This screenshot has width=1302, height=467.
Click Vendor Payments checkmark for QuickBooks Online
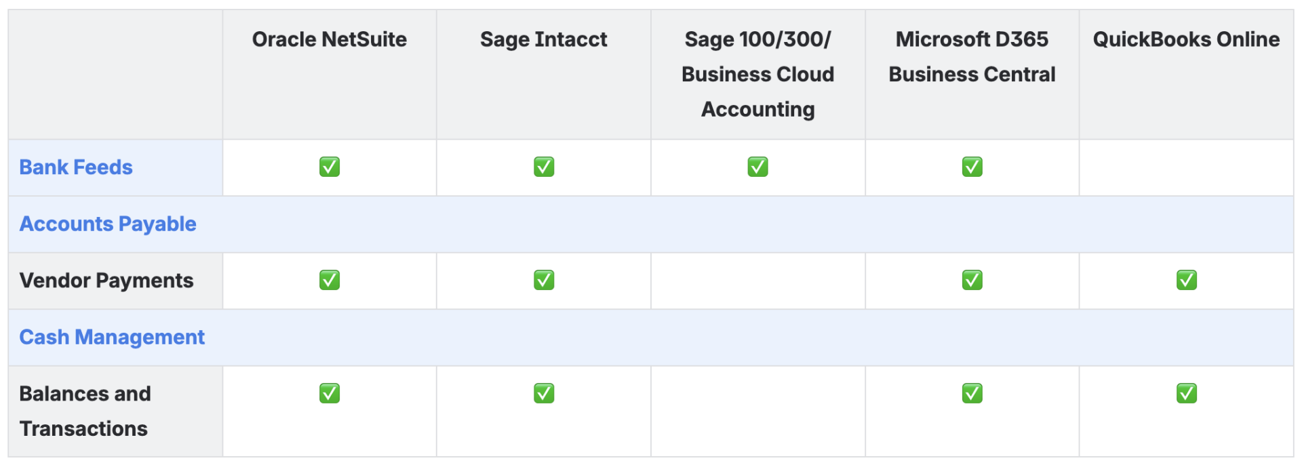(1186, 280)
